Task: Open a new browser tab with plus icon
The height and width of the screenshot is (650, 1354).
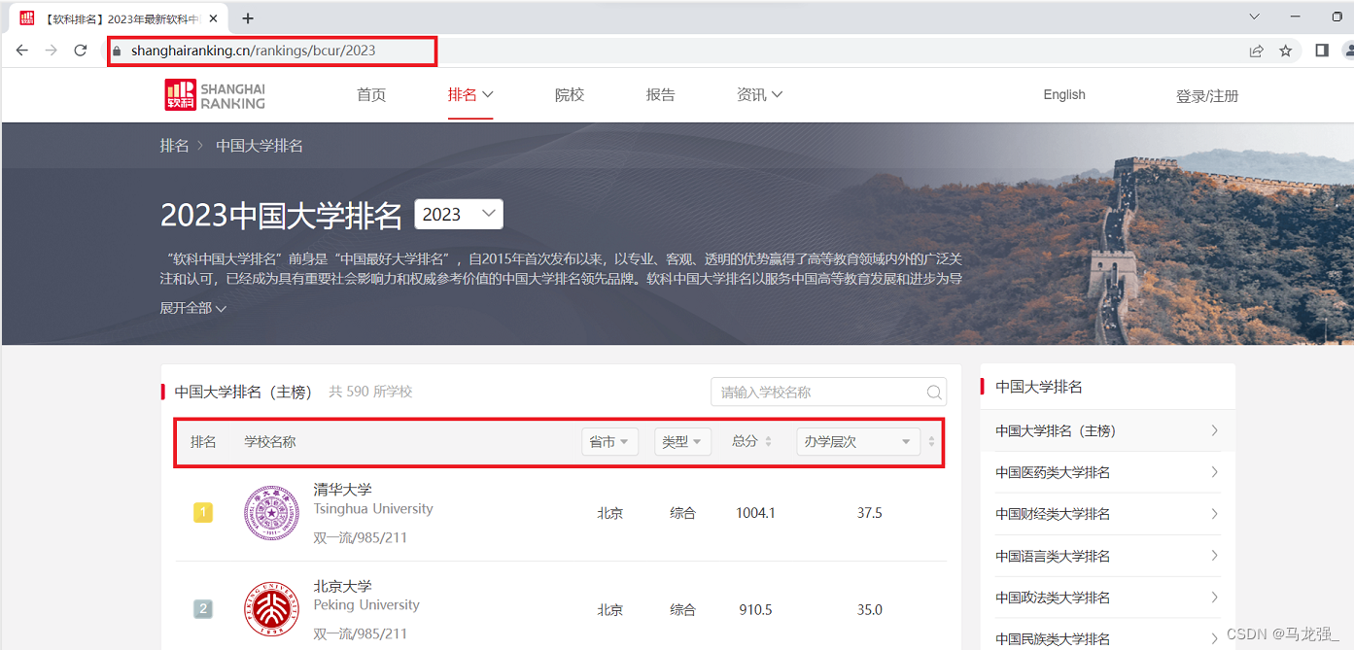Action: (248, 17)
